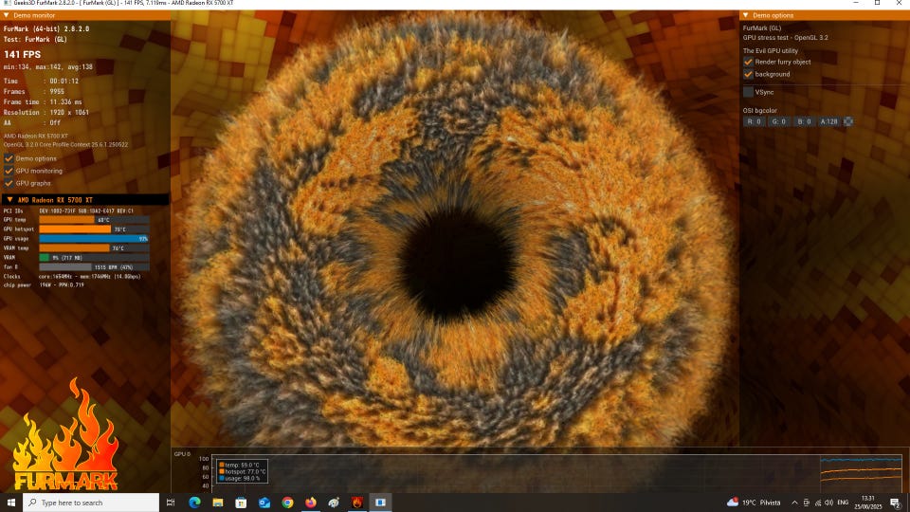Uncheck the Demo options checkbox
This screenshot has height=512, width=910.
[9, 158]
